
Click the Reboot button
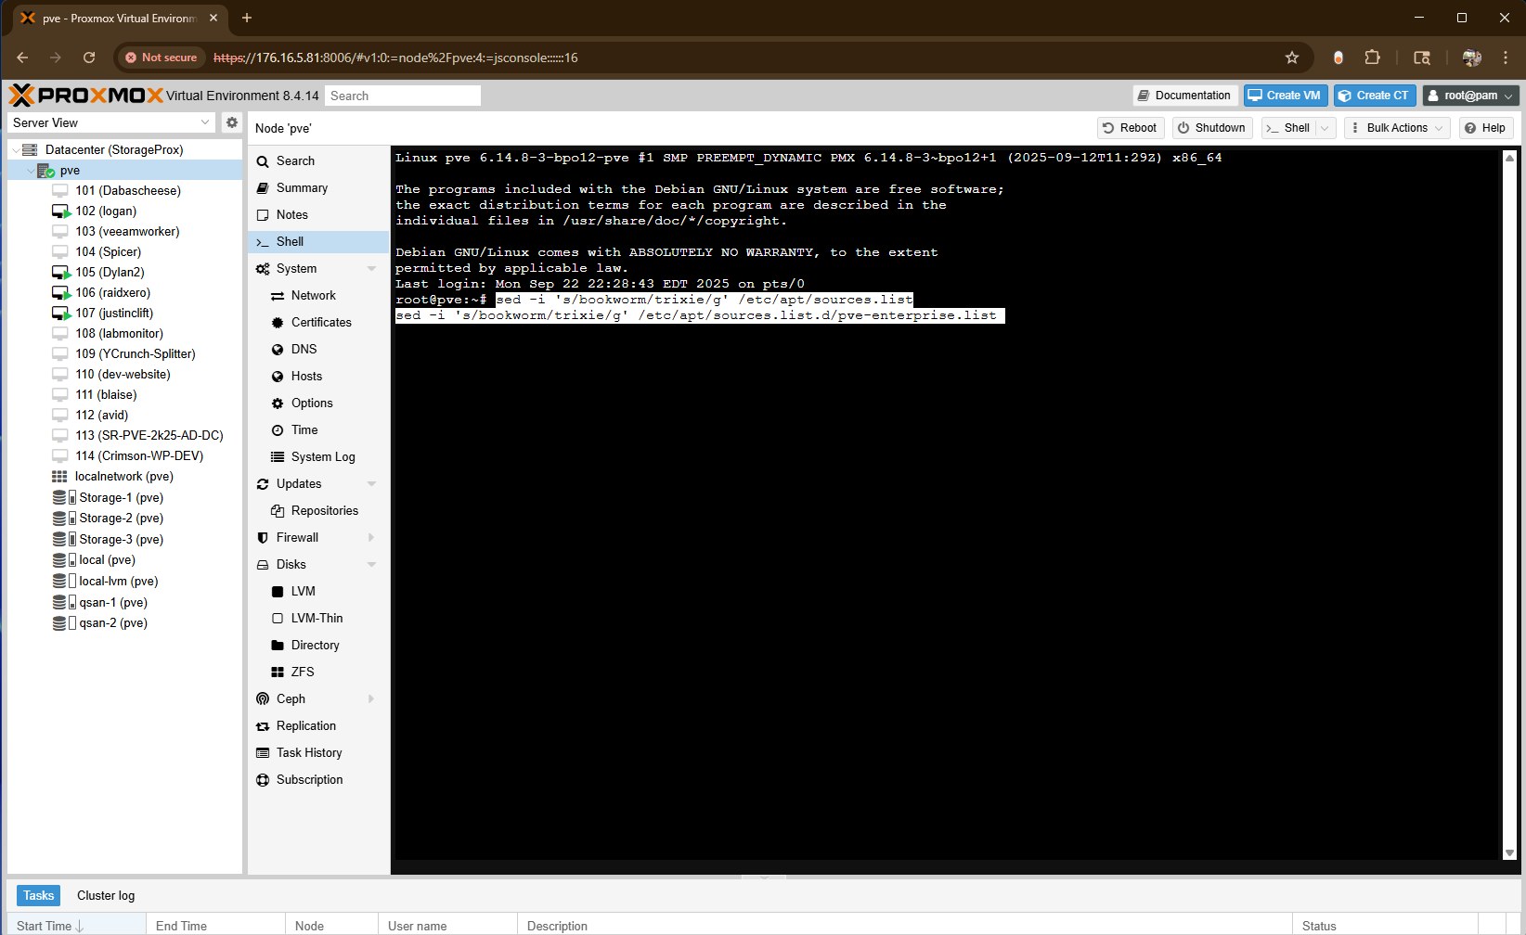click(x=1129, y=128)
